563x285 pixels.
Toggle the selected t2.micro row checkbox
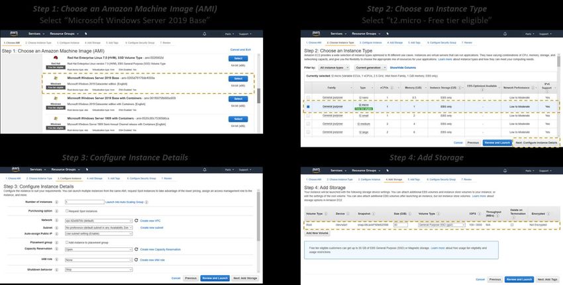[x=308, y=106]
